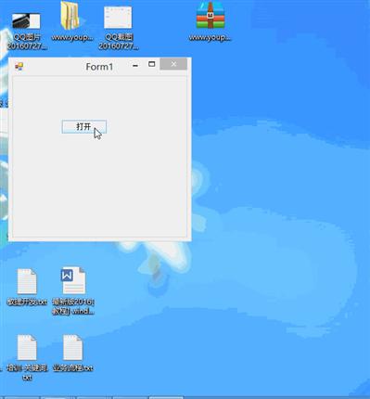The image size is (370, 399).
Task: Select the 流程.txt text file icon
Action: tap(72, 347)
